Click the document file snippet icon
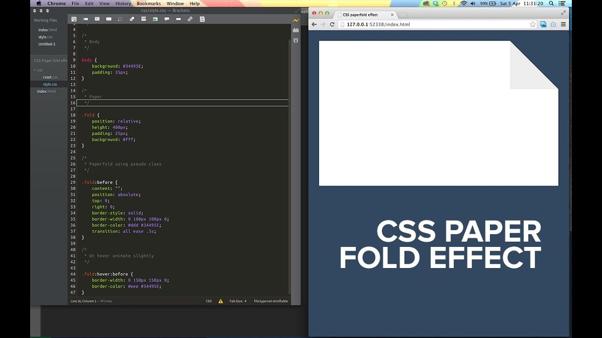Image resolution: width=602 pixels, height=338 pixels. 202,19
